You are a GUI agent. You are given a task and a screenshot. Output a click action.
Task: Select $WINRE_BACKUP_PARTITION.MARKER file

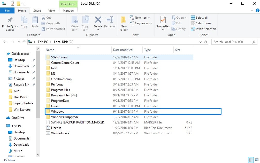click(x=119, y=122)
